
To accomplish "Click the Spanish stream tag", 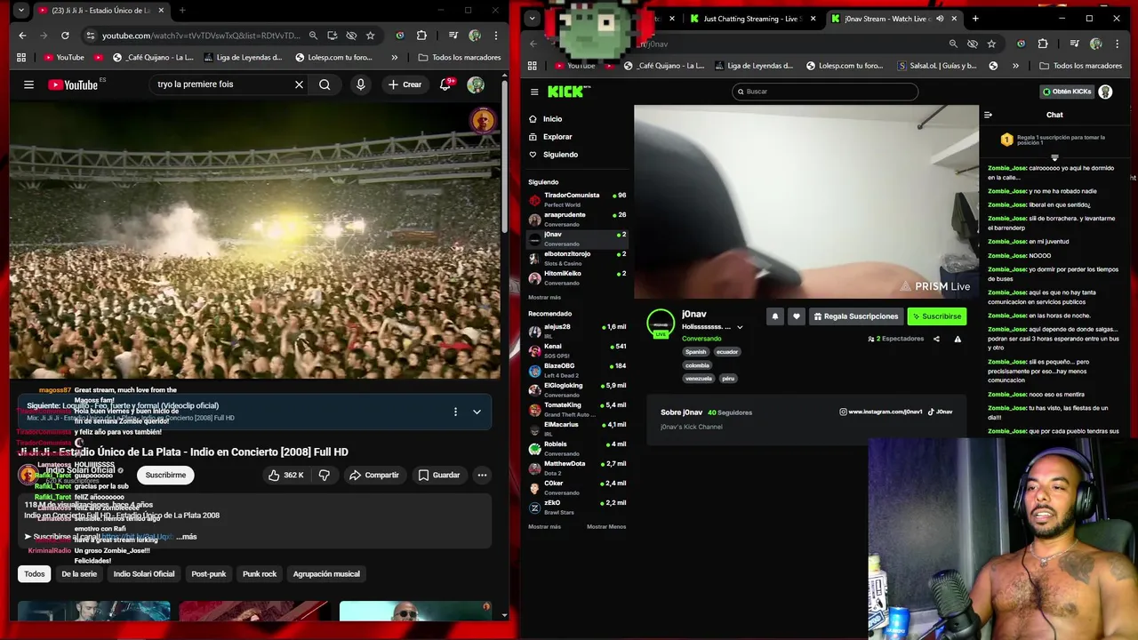I will pyautogui.click(x=695, y=352).
